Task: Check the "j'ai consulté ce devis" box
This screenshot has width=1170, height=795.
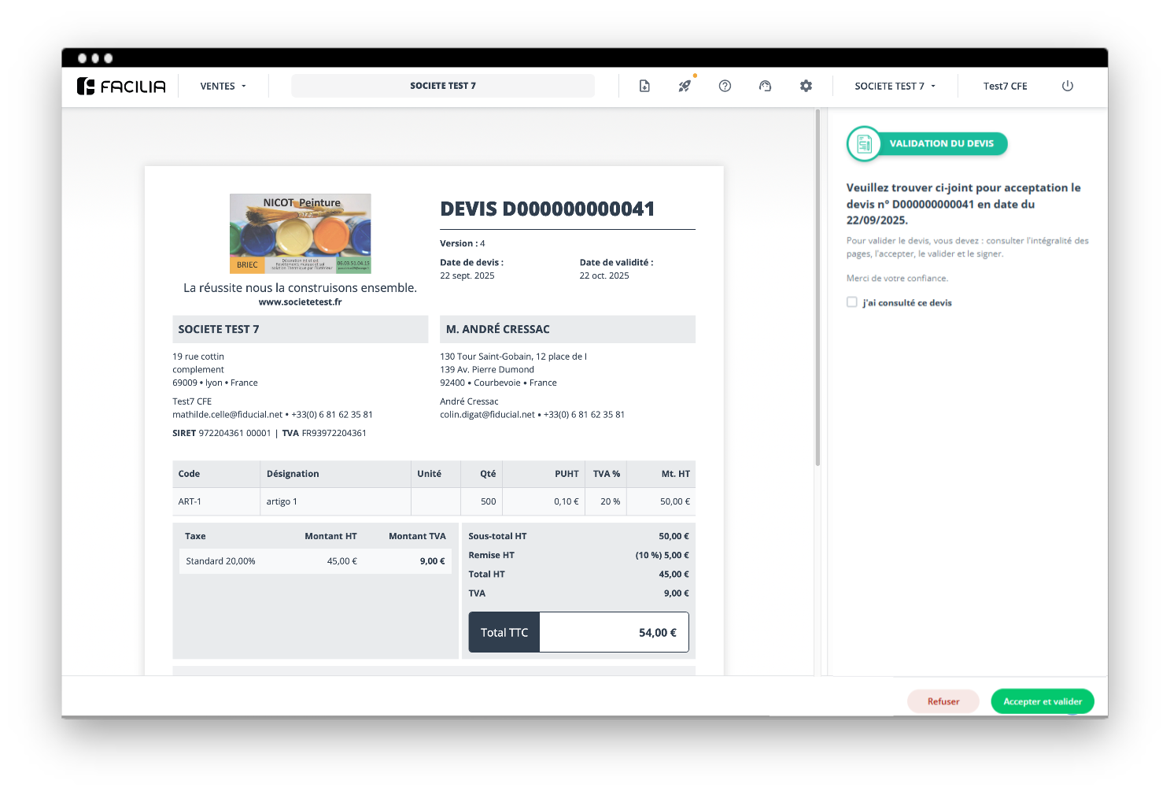Action: point(852,301)
